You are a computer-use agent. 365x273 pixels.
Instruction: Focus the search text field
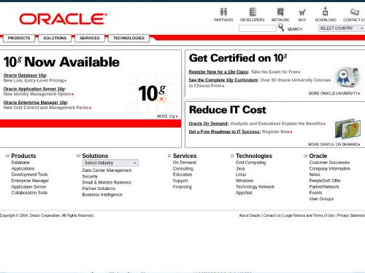[x=258, y=28]
